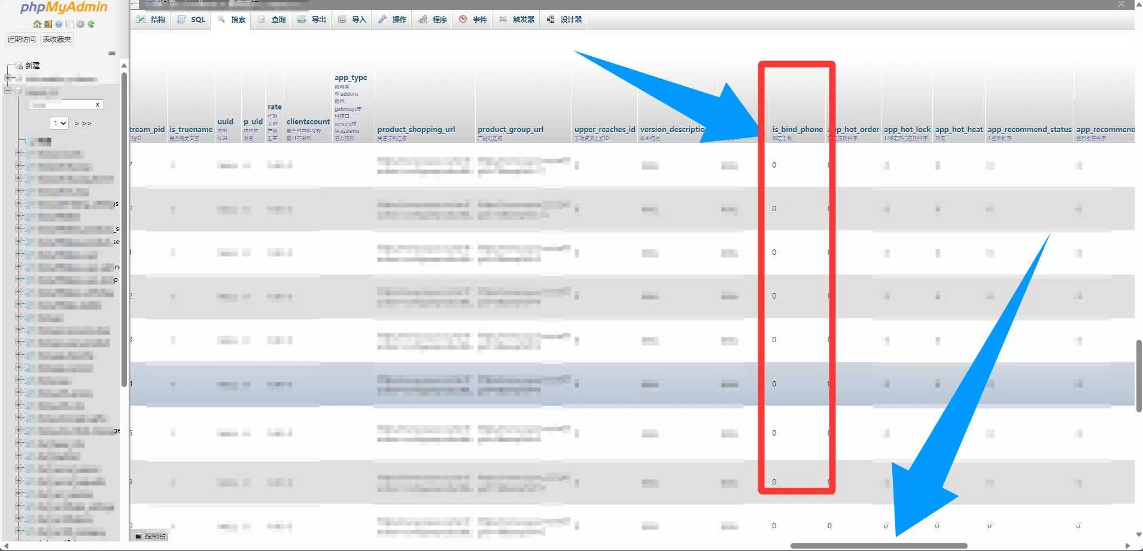The width and height of the screenshot is (1143, 551).
Task: Sort by is_truename column header
Action: pyautogui.click(x=191, y=129)
